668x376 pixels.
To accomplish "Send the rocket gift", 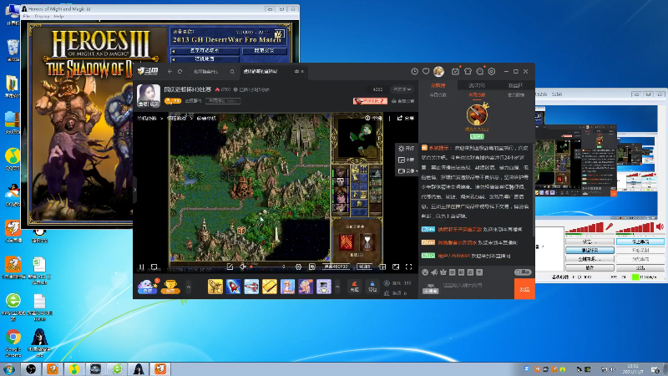I will 234,287.
